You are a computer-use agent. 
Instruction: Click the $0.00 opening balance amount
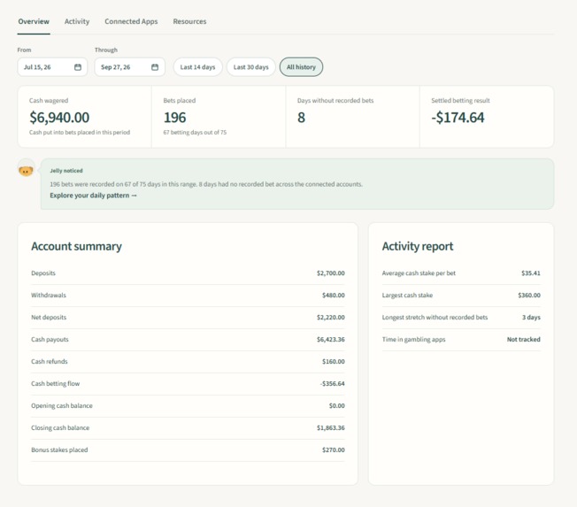pyautogui.click(x=336, y=405)
